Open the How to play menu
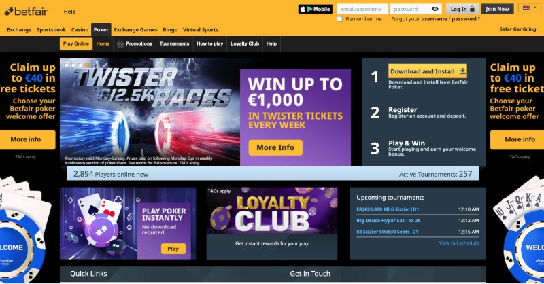This screenshot has height=284, width=544. [x=210, y=43]
